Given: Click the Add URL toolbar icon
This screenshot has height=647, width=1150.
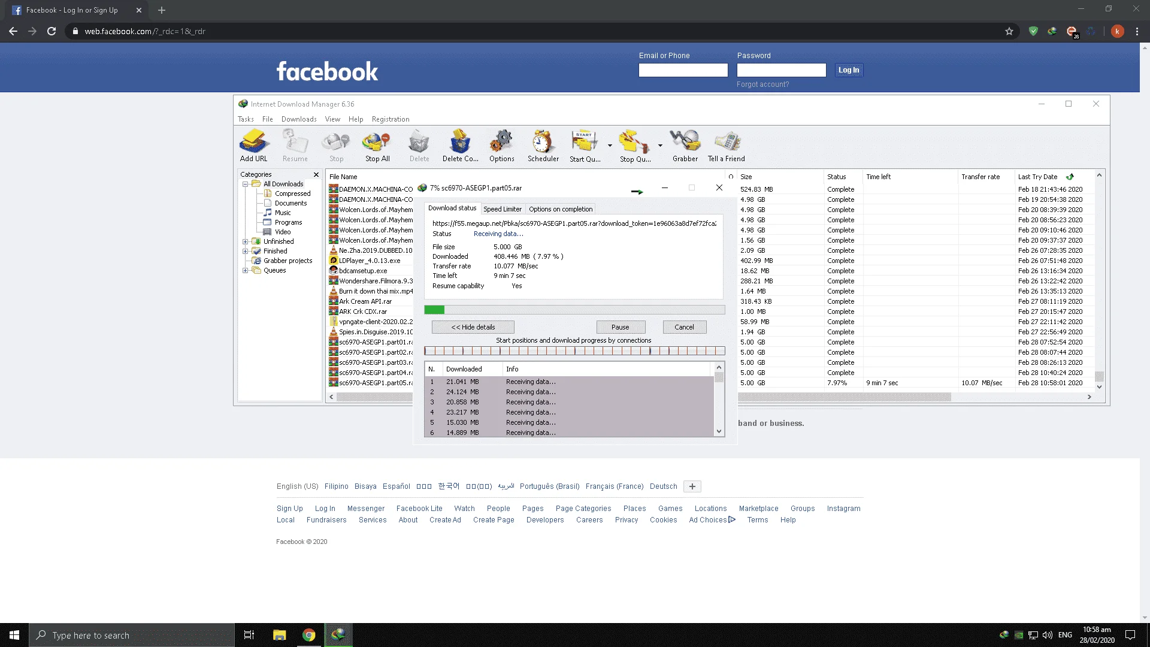Looking at the screenshot, I should pyautogui.click(x=254, y=146).
